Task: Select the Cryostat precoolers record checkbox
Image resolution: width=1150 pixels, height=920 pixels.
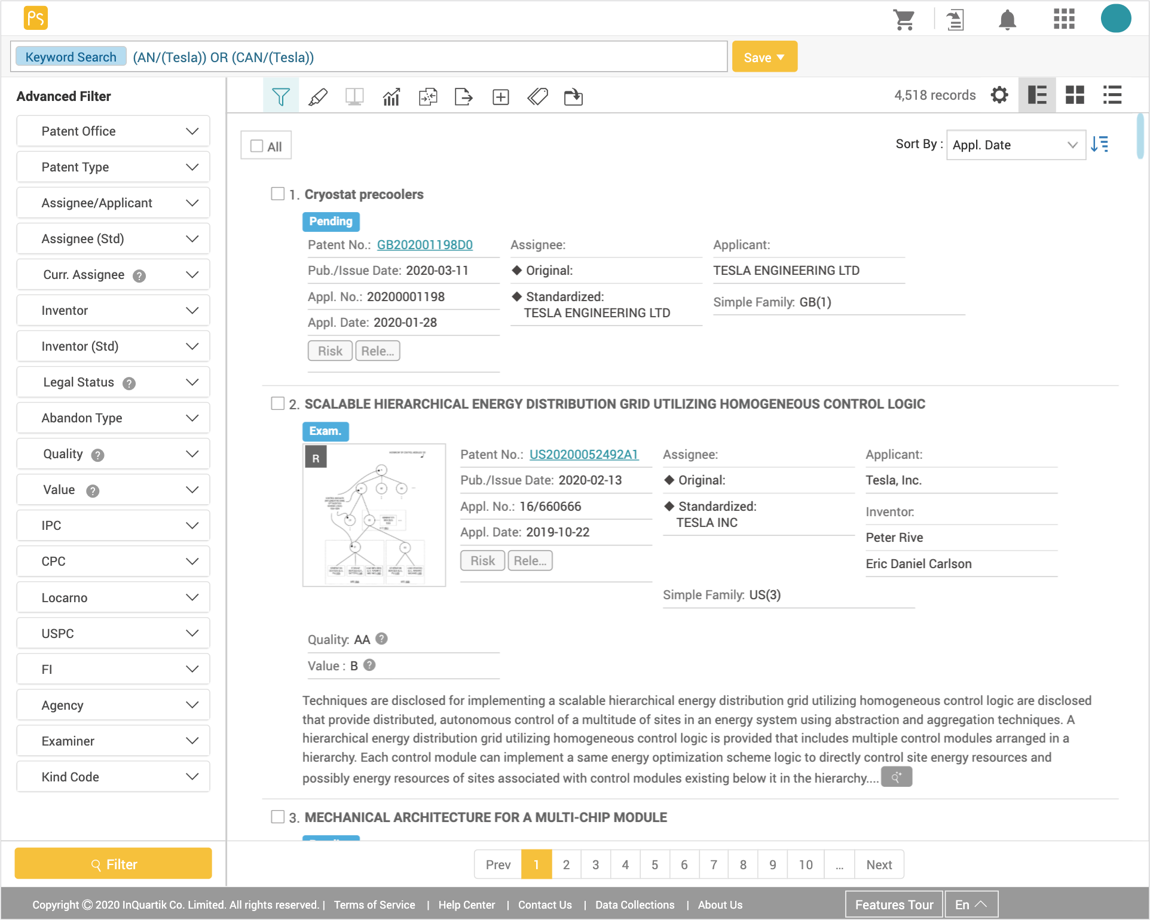Action: point(277,194)
